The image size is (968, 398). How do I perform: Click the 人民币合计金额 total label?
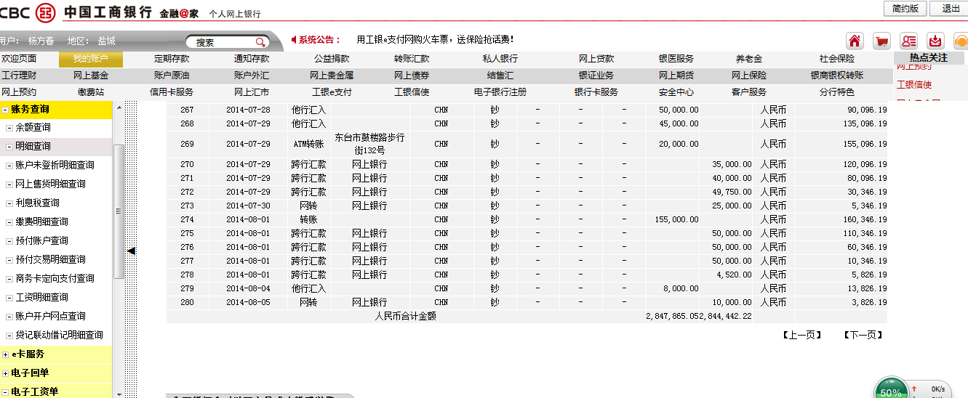406,316
